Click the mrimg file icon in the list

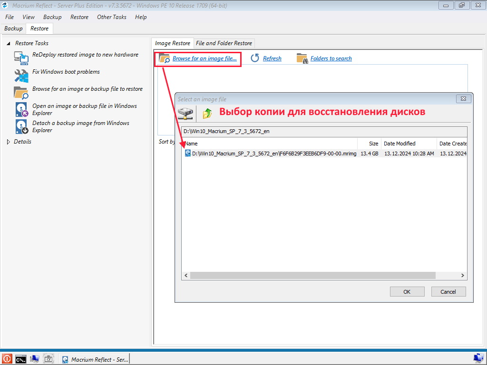coord(187,153)
